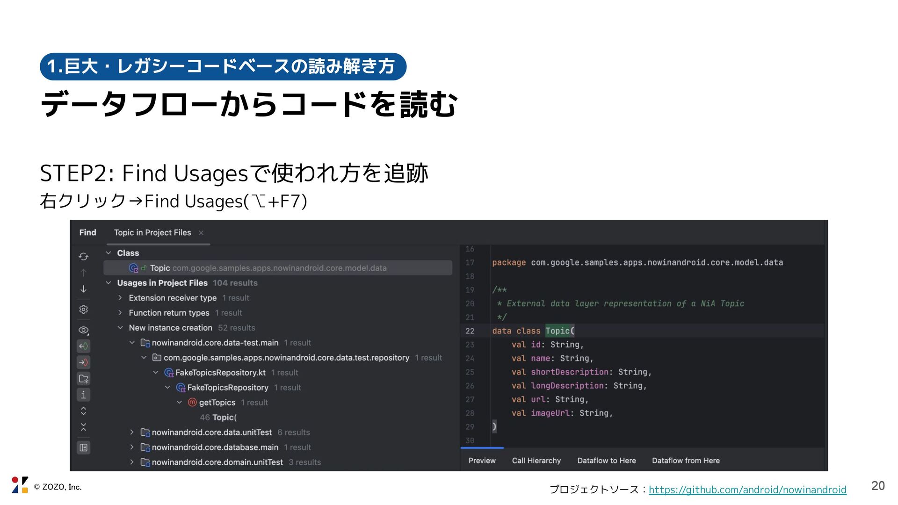
Task: Open the Dataflow to Here tab
Action: tap(607, 461)
